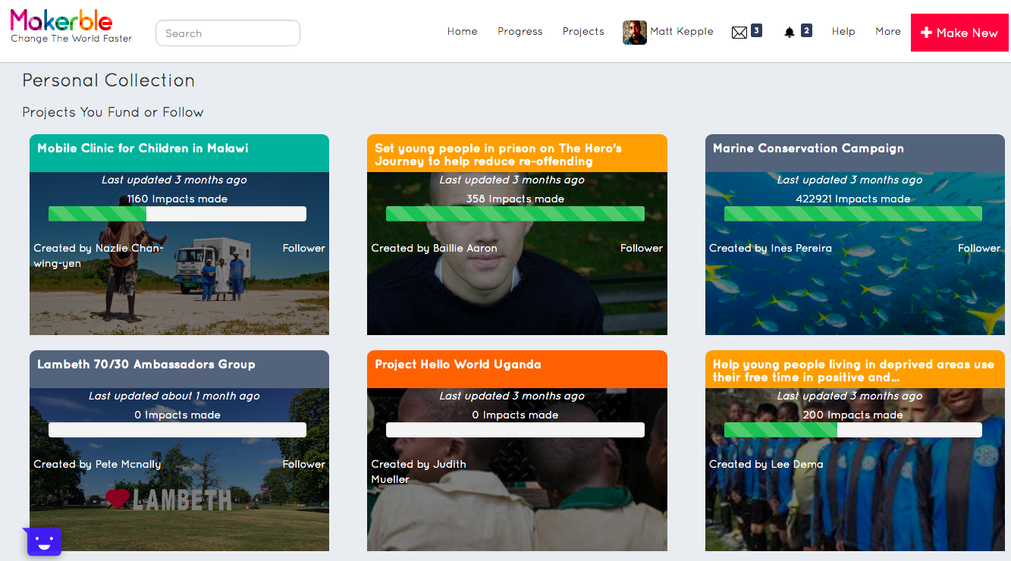This screenshot has height=561, width=1011.
Task: Click '200 Impacts made' text
Action: tap(853, 415)
